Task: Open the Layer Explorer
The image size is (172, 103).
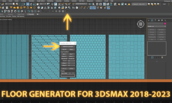Action: click(x=100, y=4)
